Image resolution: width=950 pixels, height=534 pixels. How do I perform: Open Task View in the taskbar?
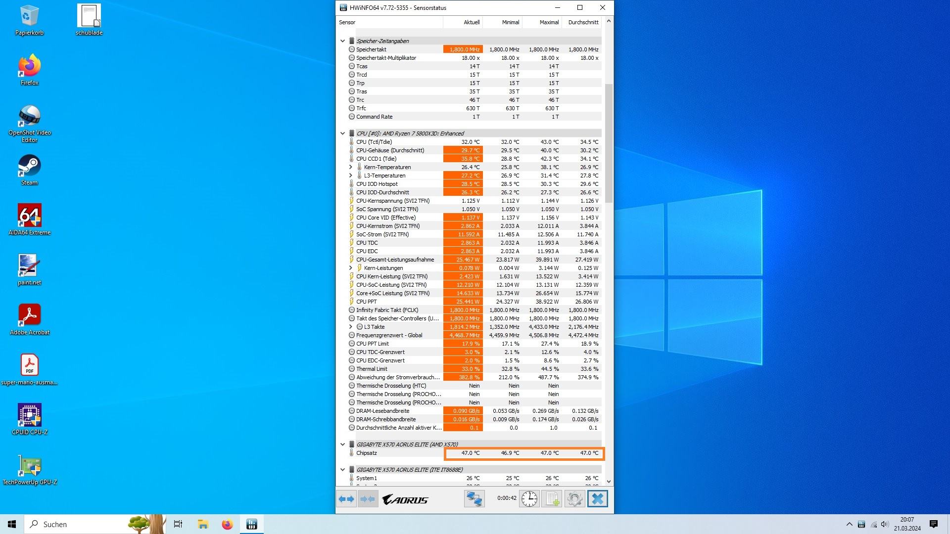[178, 524]
